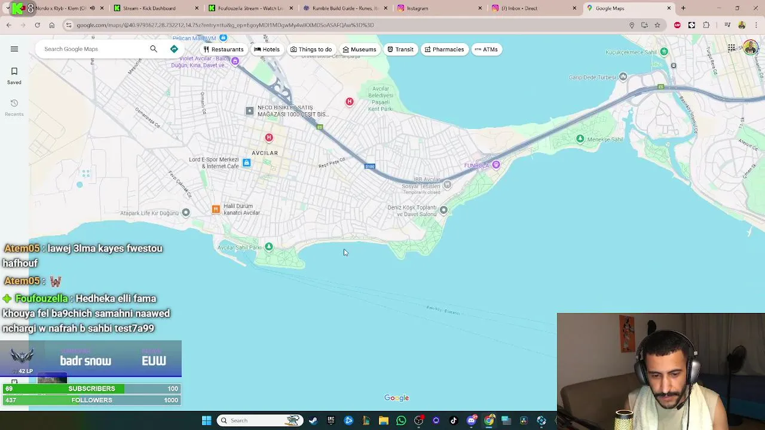Open the Google account avatar
This screenshot has height=430, width=765.
tap(751, 48)
